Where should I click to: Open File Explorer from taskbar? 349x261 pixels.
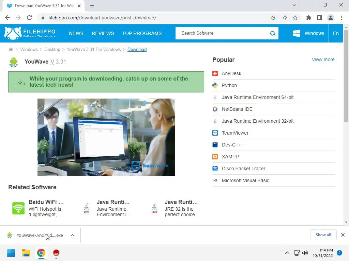click(x=26, y=253)
